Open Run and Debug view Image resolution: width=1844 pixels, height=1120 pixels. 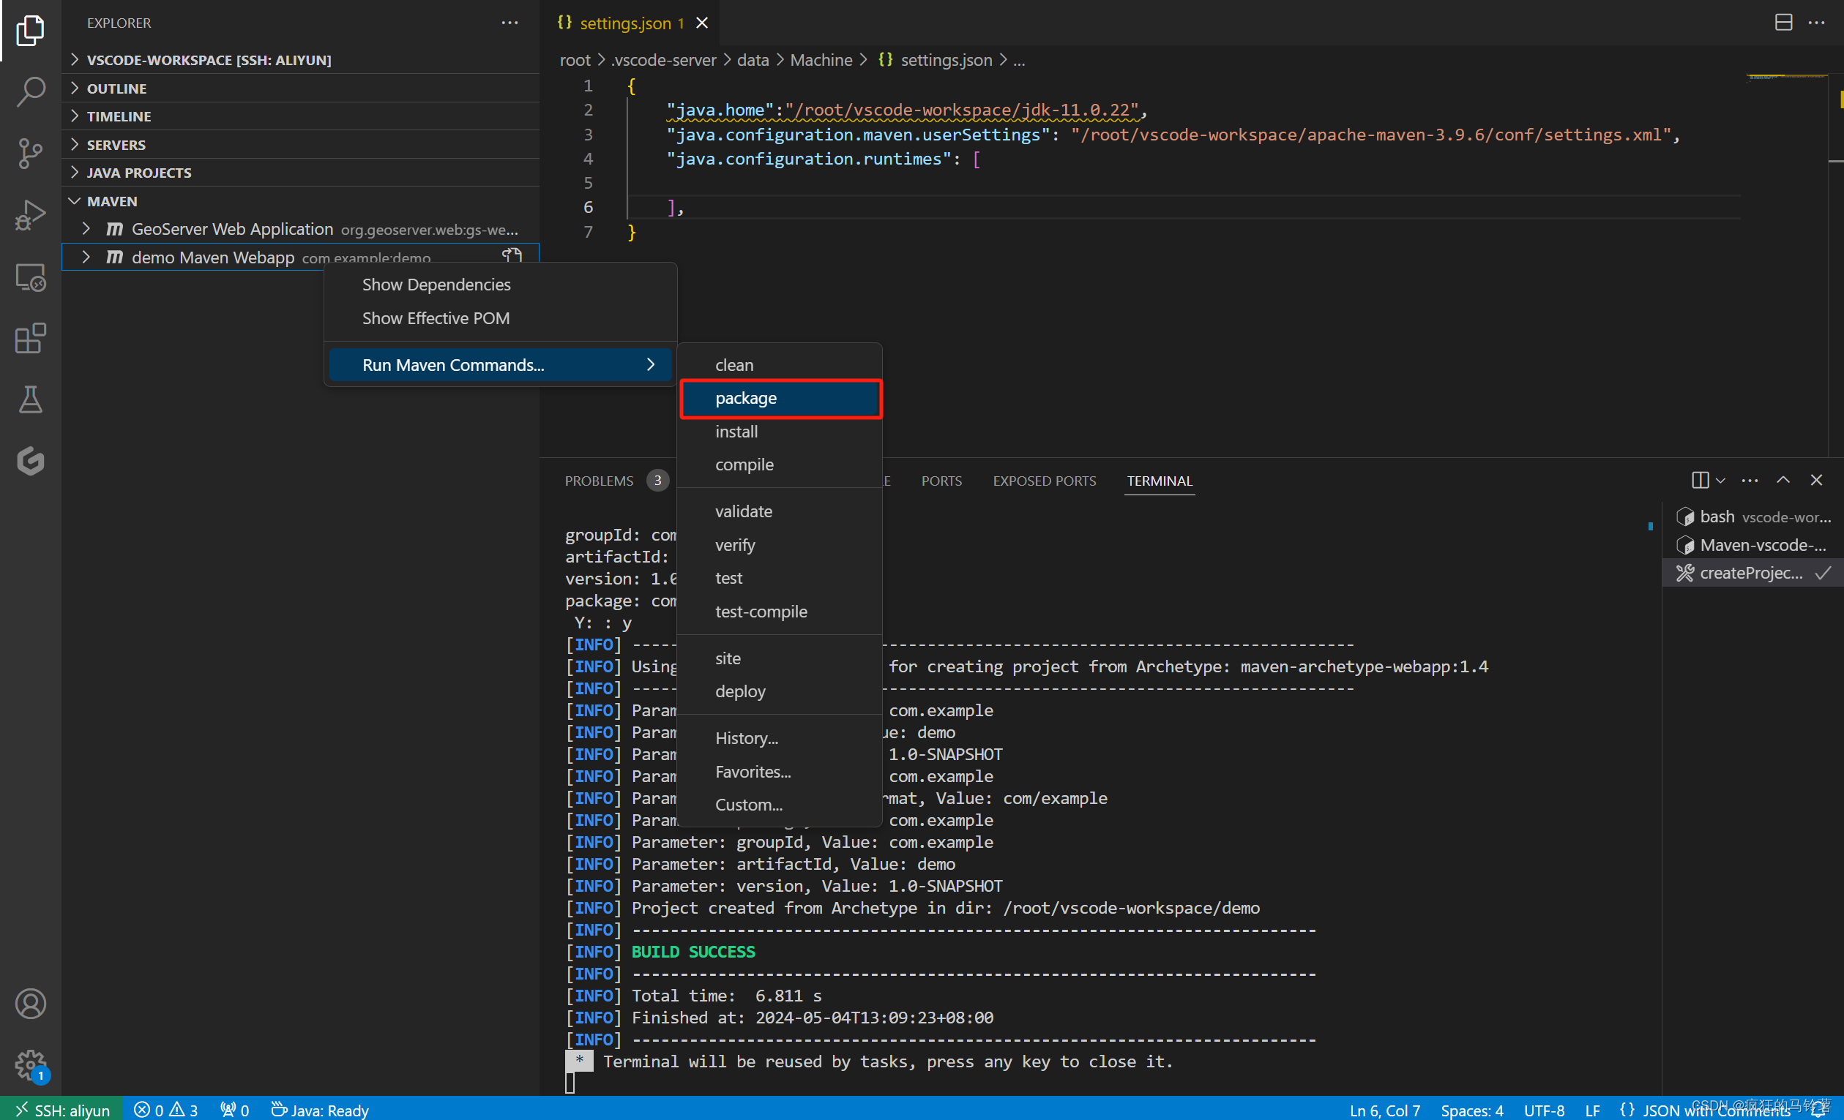coord(30,215)
